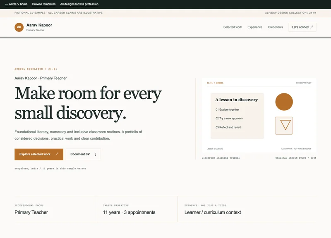The width and height of the screenshot is (331, 238).
Task: Select the text '03 Reflect and revisit'
Action: pyautogui.click(x=228, y=127)
